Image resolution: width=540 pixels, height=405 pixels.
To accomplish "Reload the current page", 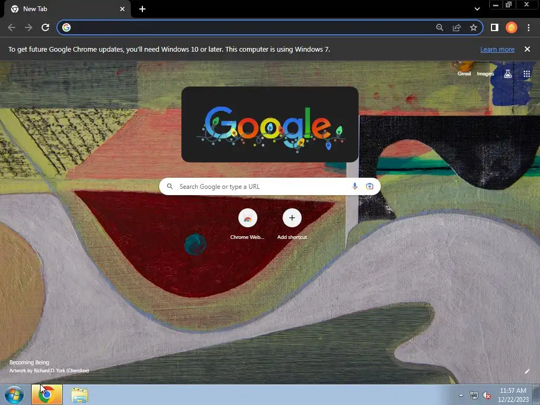I will point(45,27).
